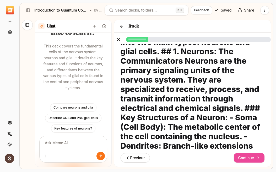The image size is (276, 172).
Task: Collapse the chat panel with round toggle button
Action: coord(27,25)
